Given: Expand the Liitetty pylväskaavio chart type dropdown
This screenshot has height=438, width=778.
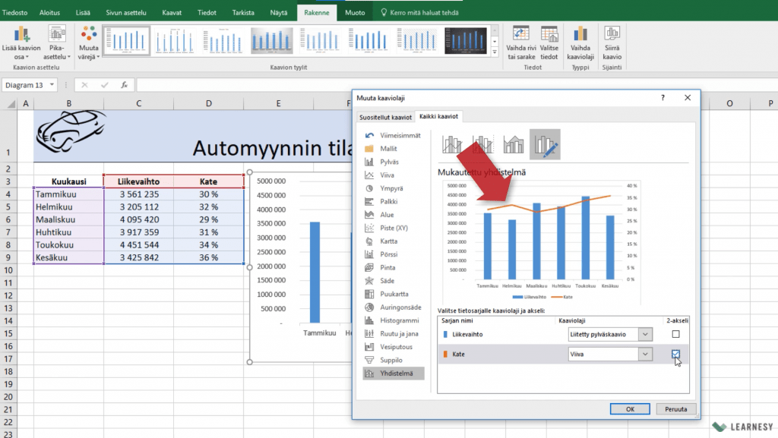Looking at the screenshot, I should [645, 334].
